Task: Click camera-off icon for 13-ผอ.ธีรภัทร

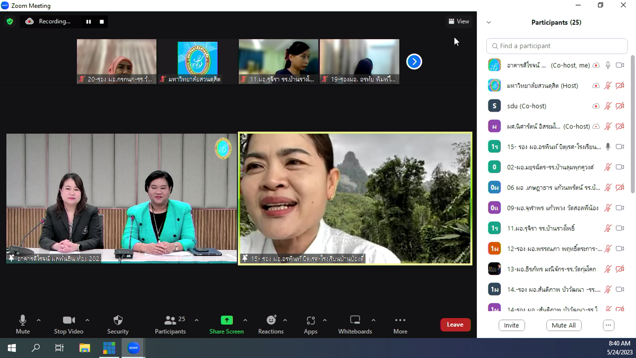Action: pyautogui.click(x=620, y=269)
